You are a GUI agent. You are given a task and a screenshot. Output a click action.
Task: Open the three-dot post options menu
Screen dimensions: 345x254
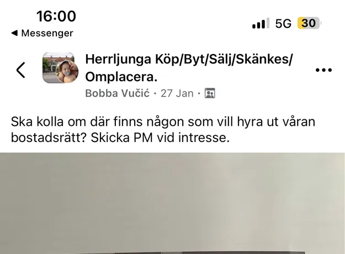[323, 70]
